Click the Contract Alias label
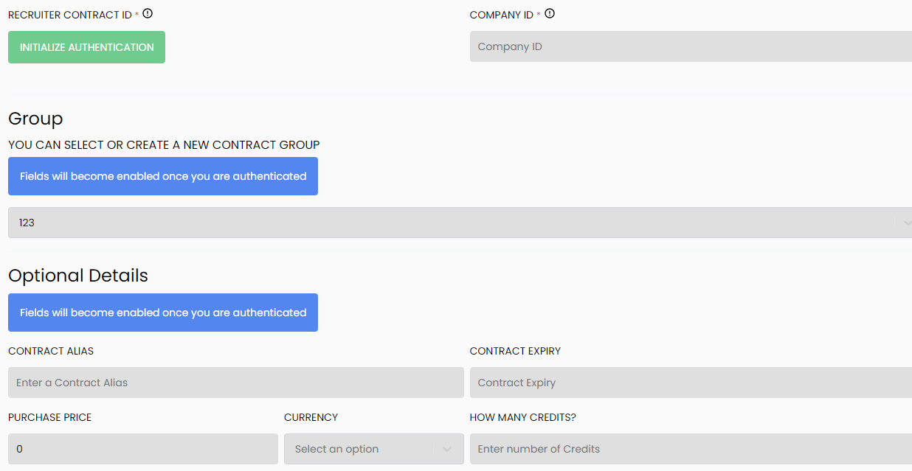 51,351
